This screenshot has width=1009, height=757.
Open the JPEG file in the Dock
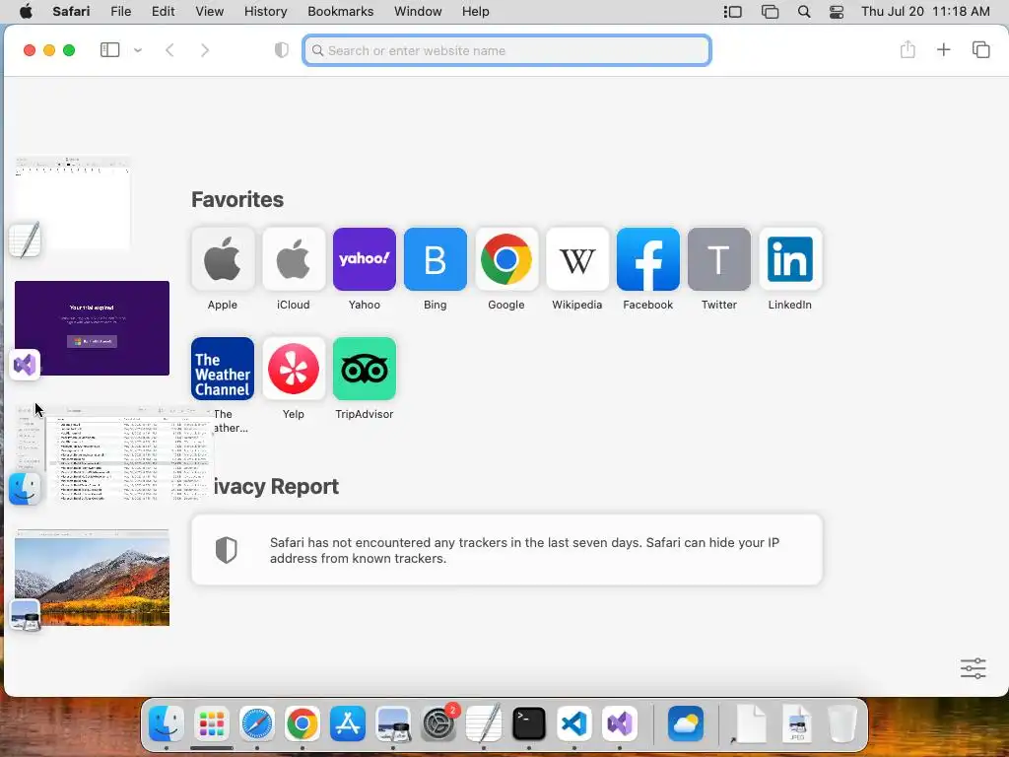(x=796, y=723)
